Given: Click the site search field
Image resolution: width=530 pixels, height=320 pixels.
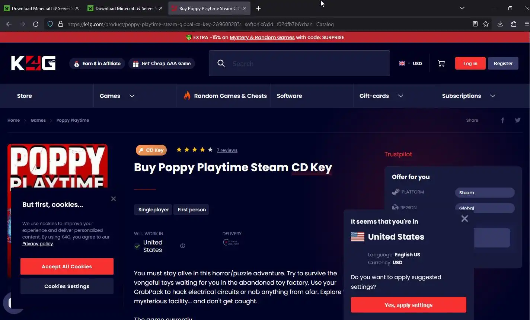Looking at the screenshot, I should (299, 63).
